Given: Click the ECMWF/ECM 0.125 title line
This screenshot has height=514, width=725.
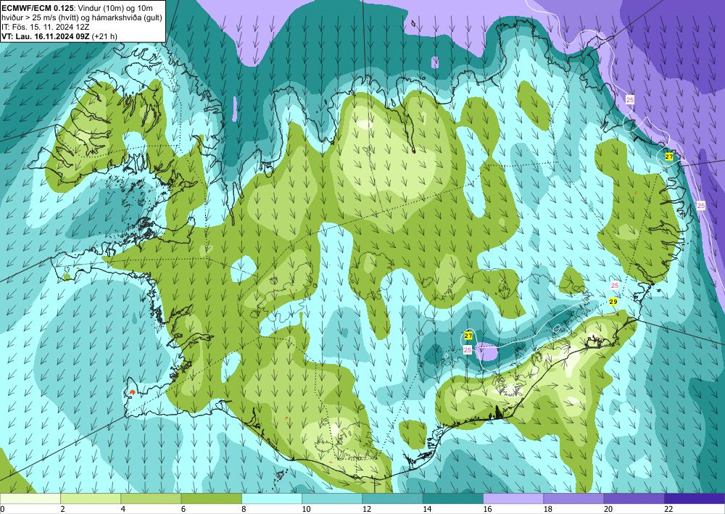Looking at the screenshot, I should click(78, 7).
